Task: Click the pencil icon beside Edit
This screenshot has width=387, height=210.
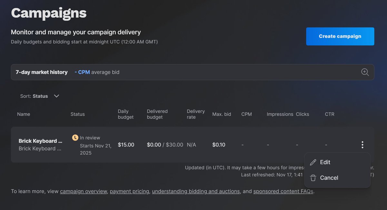Action: pyautogui.click(x=313, y=162)
